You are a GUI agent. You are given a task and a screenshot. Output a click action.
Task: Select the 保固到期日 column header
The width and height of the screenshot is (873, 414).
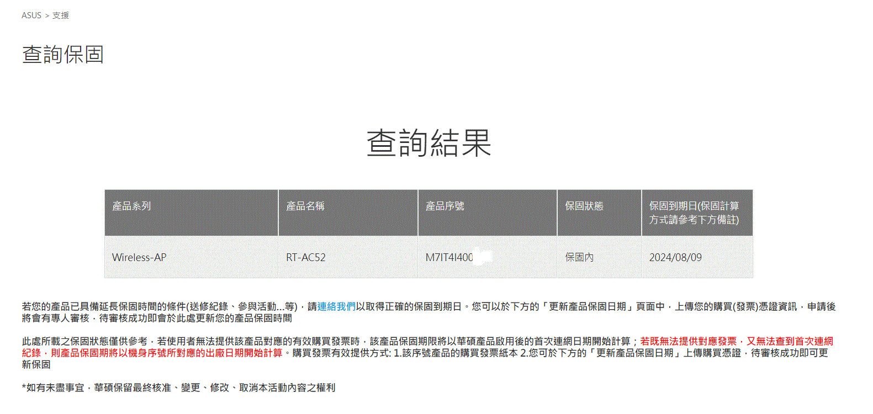click(x=694, y=213)
